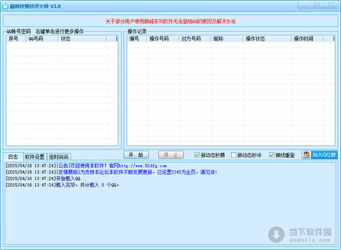
Task: Click the QQ号码 column header
Action: [42, 39]
